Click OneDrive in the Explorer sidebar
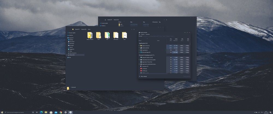273x114 pixels. [71, 35]
